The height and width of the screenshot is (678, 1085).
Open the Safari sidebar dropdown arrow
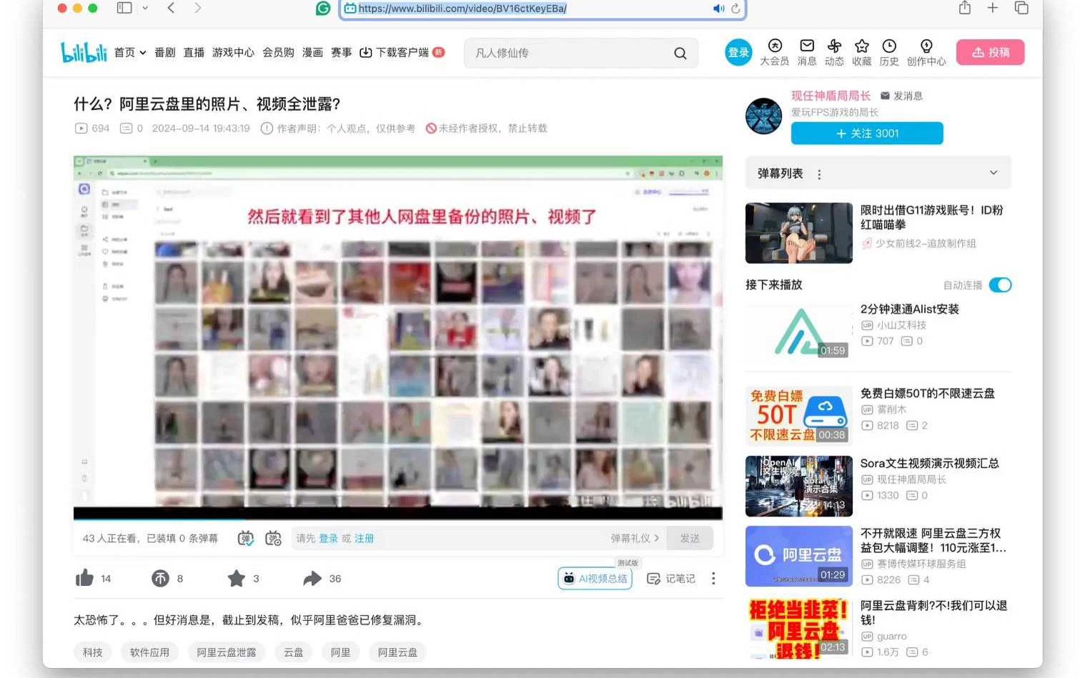click(x=145, y=8)
